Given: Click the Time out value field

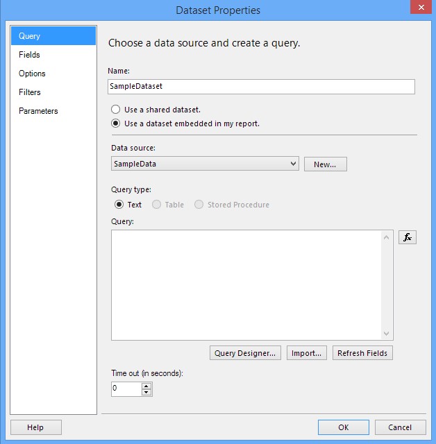Looking at the screenshot, I should [126, 388].
